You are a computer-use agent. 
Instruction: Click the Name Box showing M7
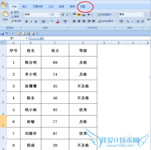(x=12, y=38)
